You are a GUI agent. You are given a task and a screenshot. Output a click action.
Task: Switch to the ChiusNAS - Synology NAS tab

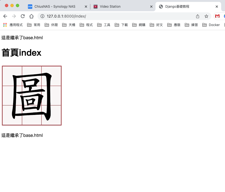click(x=55, y=7)
